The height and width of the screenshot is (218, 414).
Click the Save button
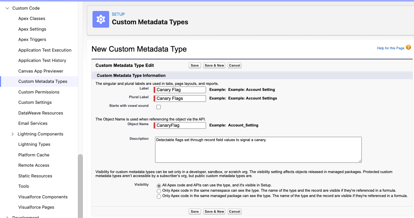[195, 65]
